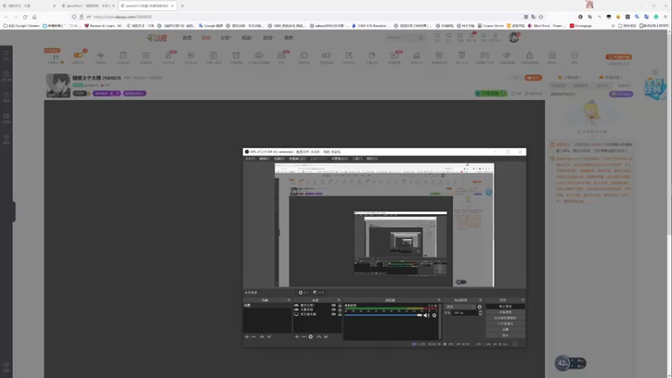Expand the 视频 menu in Douyu navigation
This screenshot has width=672, height=378.
[x=247, y=38]
